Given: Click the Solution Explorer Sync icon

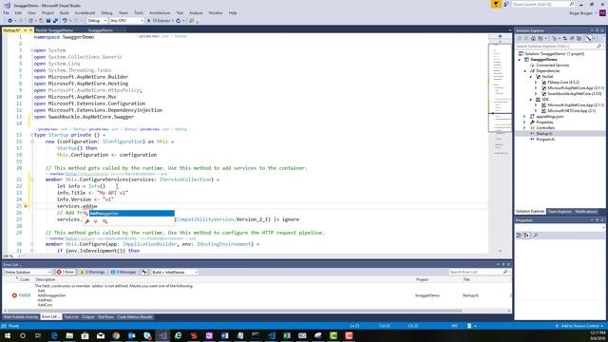Looking at the screenshot, I should pos(564,38).
